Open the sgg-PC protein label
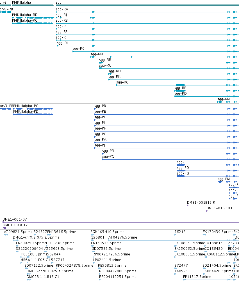This screenshot has width=239, height=281. [100, 134]
